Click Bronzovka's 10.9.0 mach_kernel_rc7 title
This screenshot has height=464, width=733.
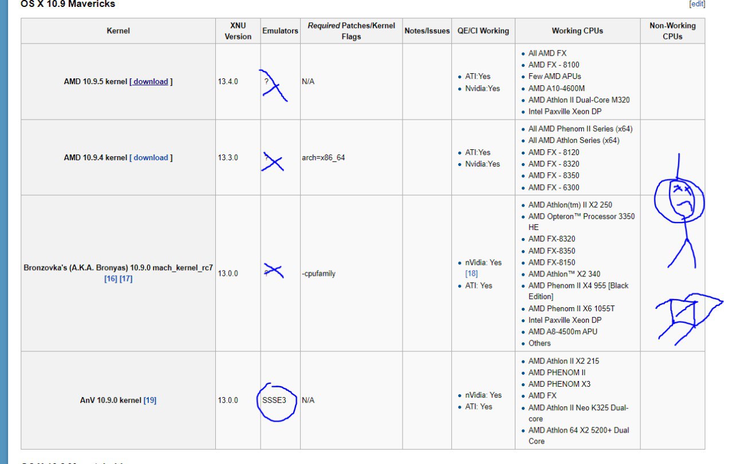(119, 268)
